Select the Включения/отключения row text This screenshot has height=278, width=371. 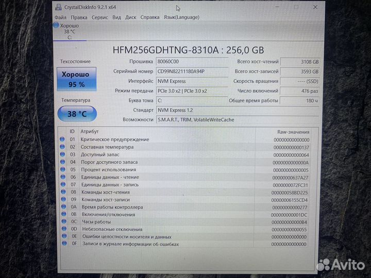tap(109, 215)
